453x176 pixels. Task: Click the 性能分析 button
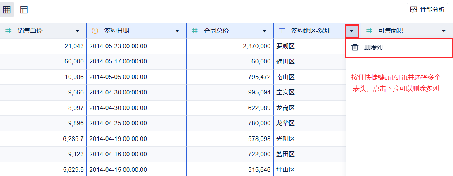click(427, 9)
